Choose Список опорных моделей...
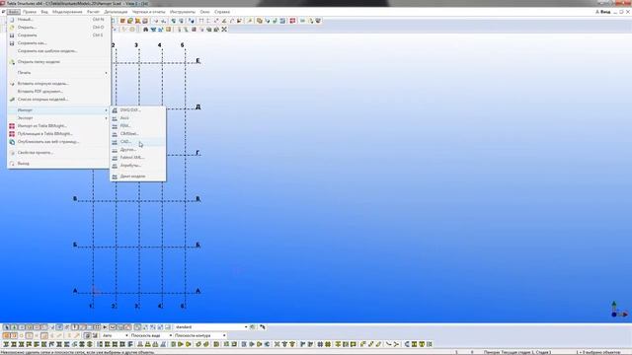This screenshot has width=632, height=355. point(59,99)
